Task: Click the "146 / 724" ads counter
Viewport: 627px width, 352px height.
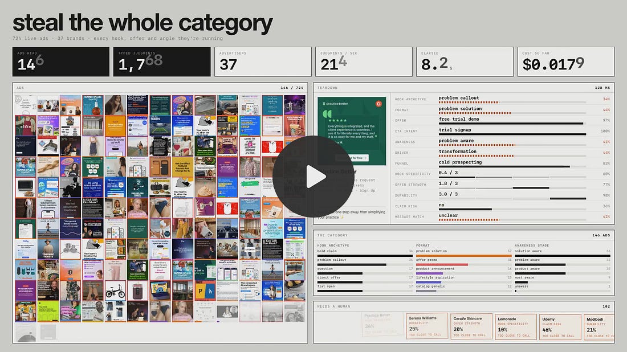Action: [292, 88]
